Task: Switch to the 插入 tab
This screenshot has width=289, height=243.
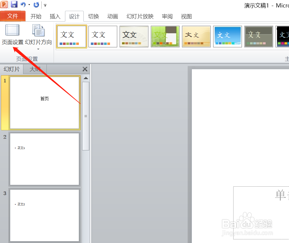Action: tap(55, 16)
